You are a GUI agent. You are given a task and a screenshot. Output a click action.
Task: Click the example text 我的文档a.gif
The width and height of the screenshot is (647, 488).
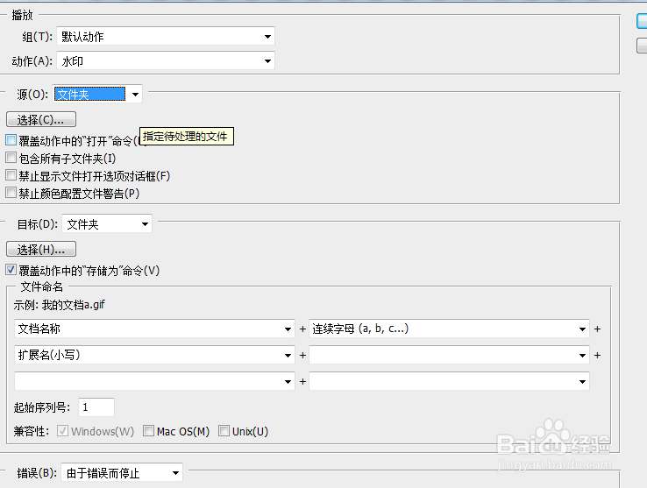point(74,305)
